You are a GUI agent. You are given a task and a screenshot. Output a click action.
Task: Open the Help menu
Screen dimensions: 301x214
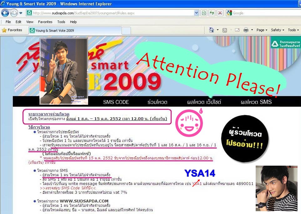pos(73,22)
